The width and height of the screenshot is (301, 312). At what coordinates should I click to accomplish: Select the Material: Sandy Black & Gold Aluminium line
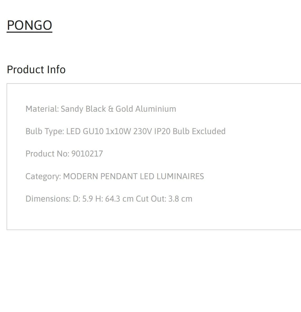point(101,109)
